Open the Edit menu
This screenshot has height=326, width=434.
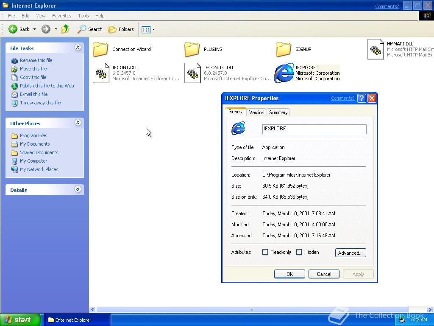[25, 16]
